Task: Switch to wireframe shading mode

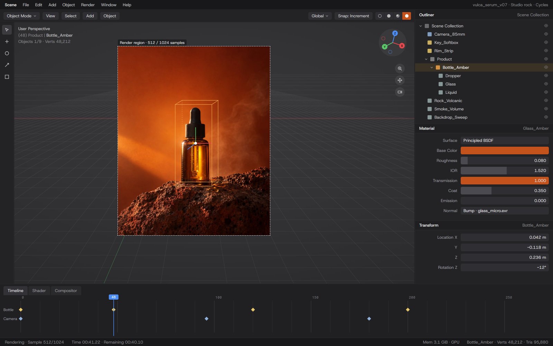Action: 380,16
